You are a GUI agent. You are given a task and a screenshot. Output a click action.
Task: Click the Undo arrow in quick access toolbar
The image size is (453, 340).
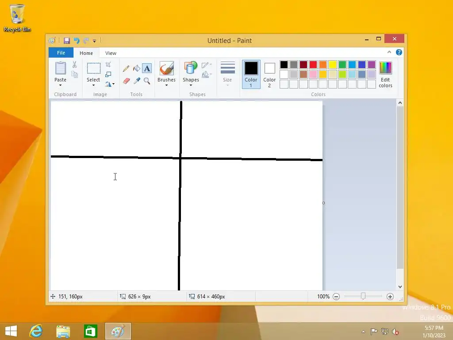[x=77, y=41]
